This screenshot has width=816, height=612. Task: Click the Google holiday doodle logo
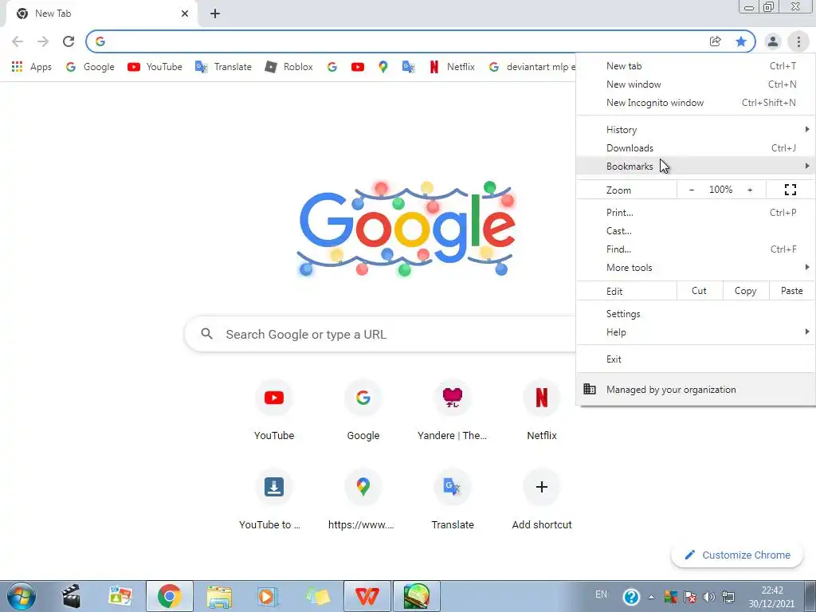coord(407,228)
